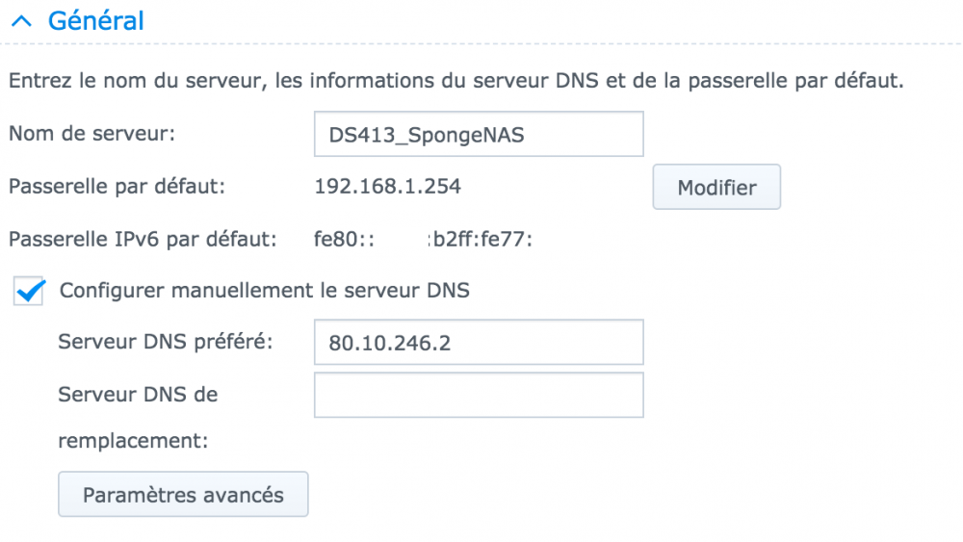Click the "Passerelle IPv6 par défaut:" label
Screen dimensions: 963x542
(143, 238)
